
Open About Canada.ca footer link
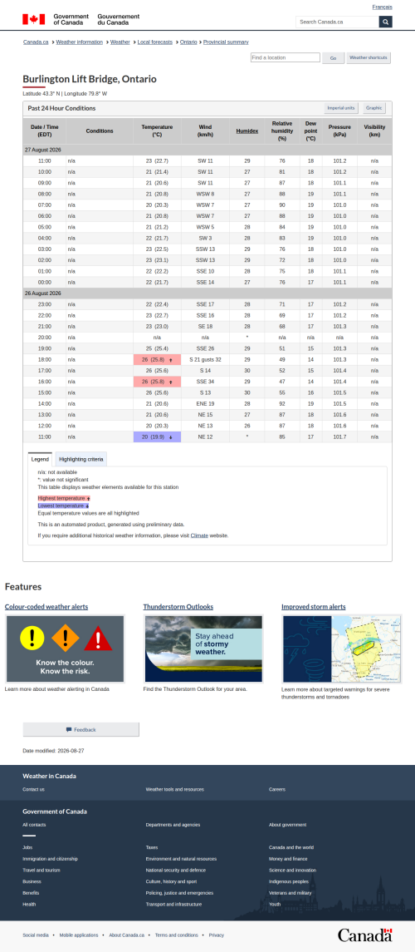pyautogui.click(x=127, y=935)
